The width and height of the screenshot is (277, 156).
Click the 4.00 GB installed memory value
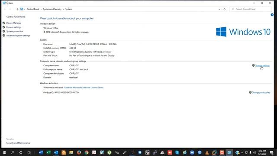click(x=73, y=48)
